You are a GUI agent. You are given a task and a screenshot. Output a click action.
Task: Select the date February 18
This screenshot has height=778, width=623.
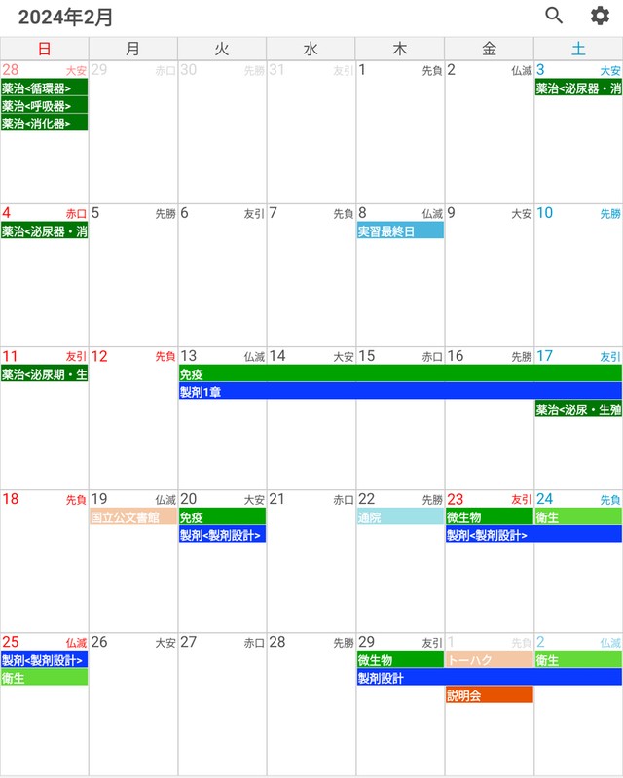[x=44, y=561]
